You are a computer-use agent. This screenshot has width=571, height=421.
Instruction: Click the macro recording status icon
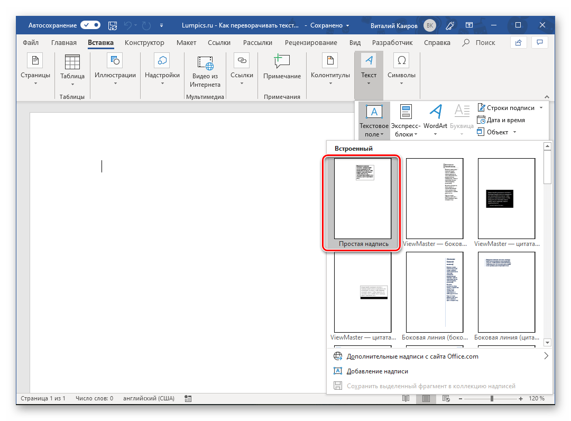pos(188,399)
